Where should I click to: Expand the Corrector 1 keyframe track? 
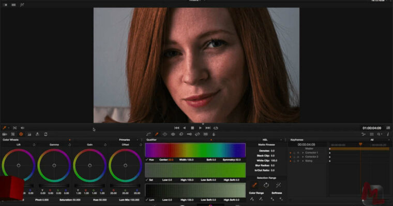point(303,153)
